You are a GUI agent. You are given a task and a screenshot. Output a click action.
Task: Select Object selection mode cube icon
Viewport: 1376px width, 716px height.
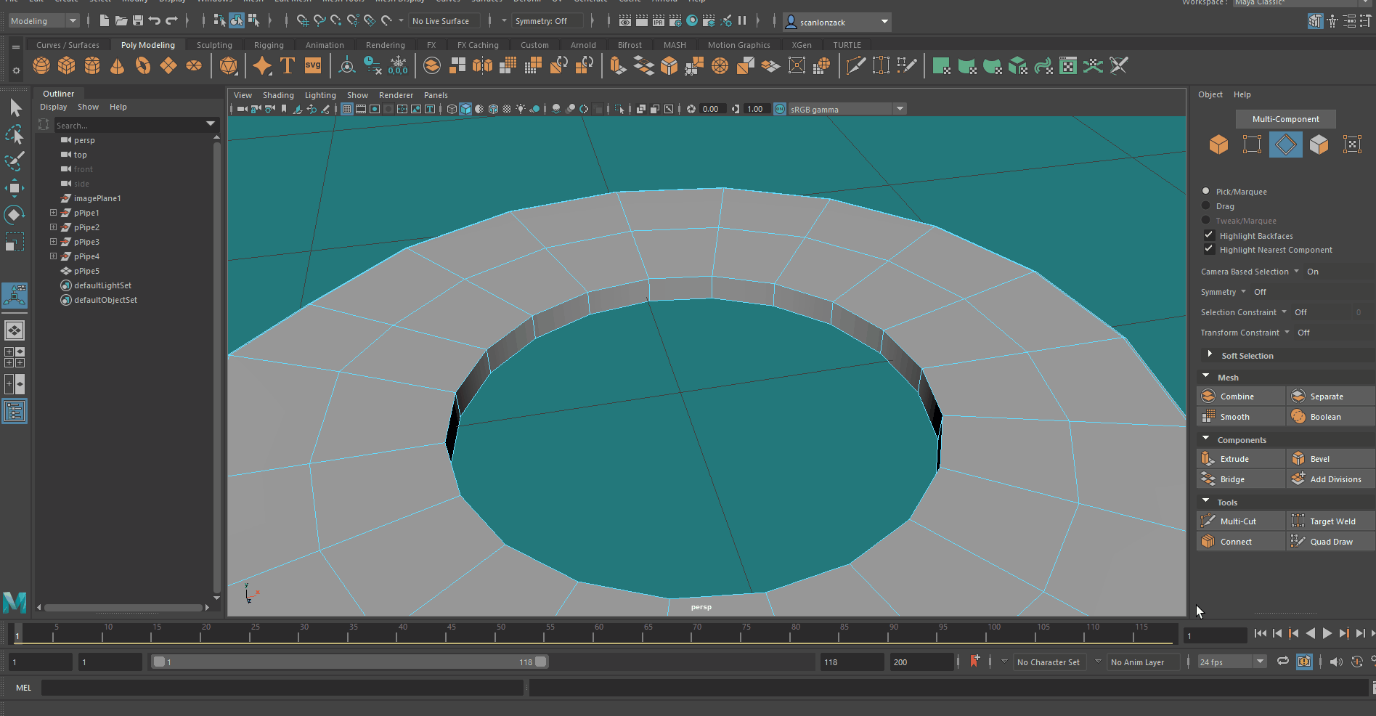(1218, 145)
